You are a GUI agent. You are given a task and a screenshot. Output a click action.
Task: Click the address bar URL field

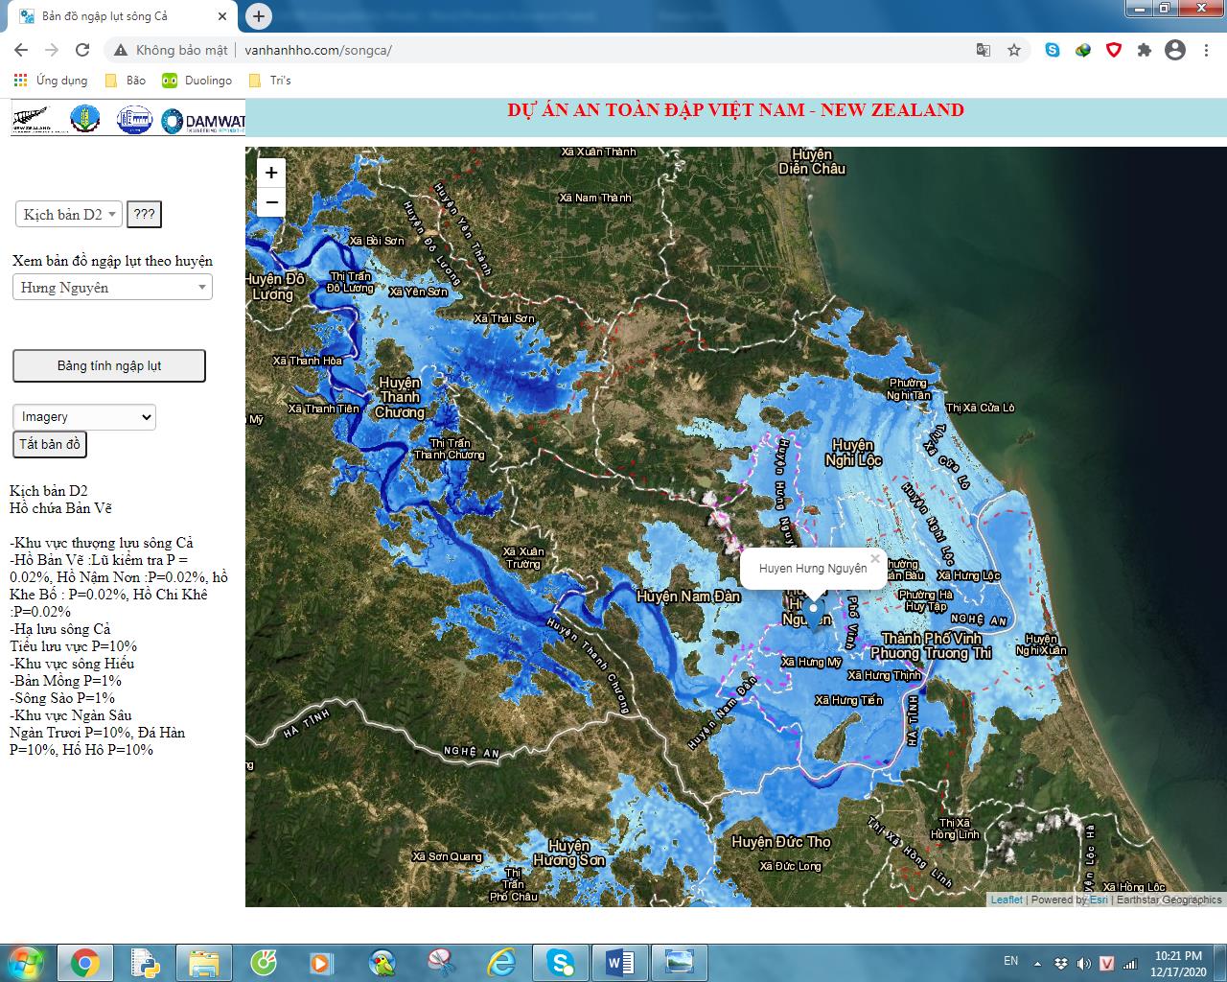[x=537, y=50]
